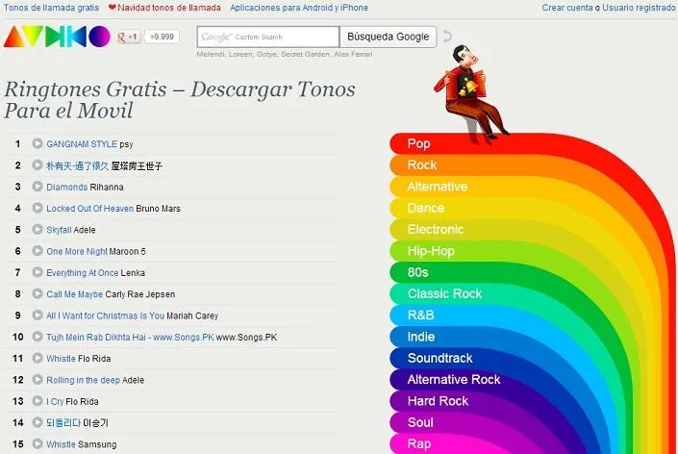This screenshot has height=454, width=678.
Task: Open the Rolling in the deep link
Action: pyautogui.click(x=83, y=380)
